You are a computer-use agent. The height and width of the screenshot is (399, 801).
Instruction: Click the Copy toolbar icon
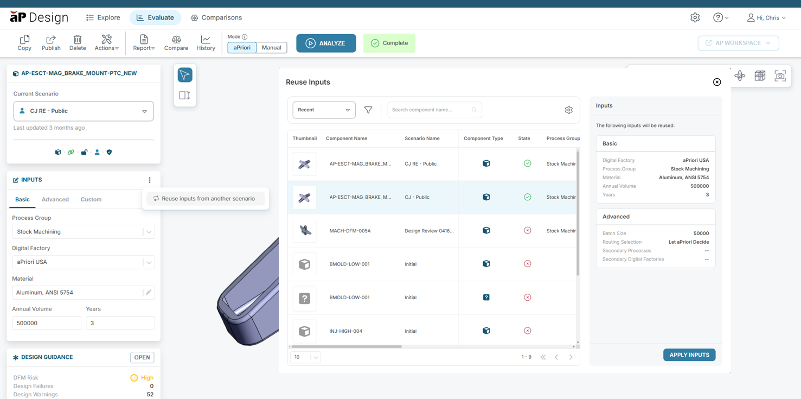pyautogui.click(x=24, y=43)
